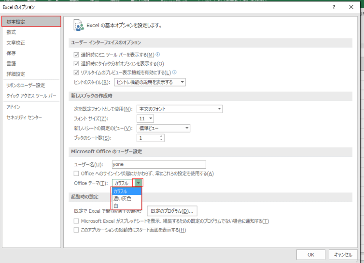The width and height of the screenshot is (364, 263).
Task: Click the help question mark in the title bar
Action: pos(334,7)
